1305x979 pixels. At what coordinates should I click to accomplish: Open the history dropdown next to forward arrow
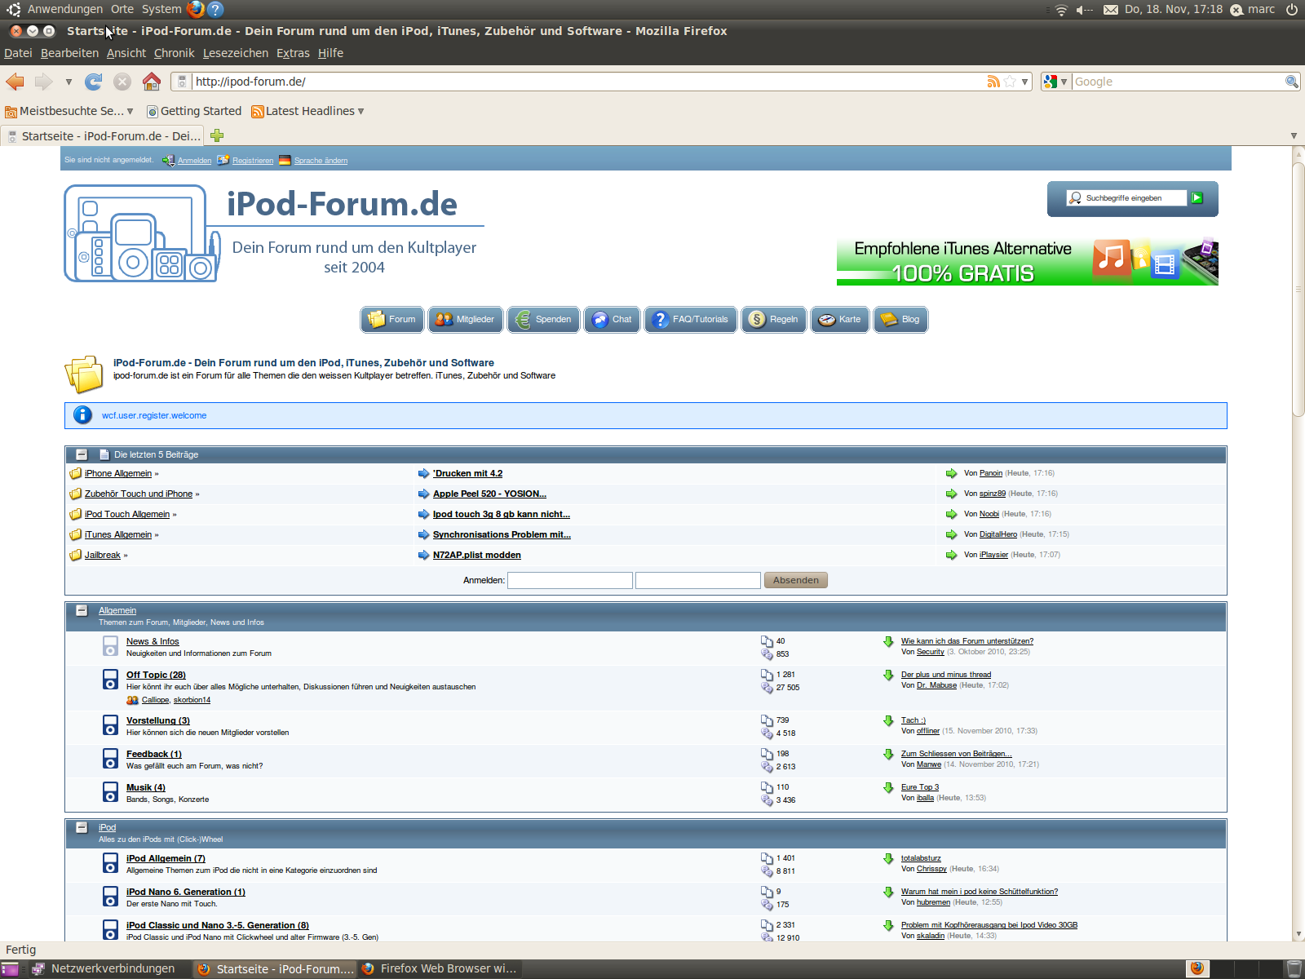coord(69,82)
